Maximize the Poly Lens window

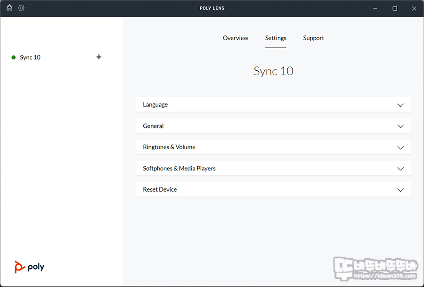[395, 8]
